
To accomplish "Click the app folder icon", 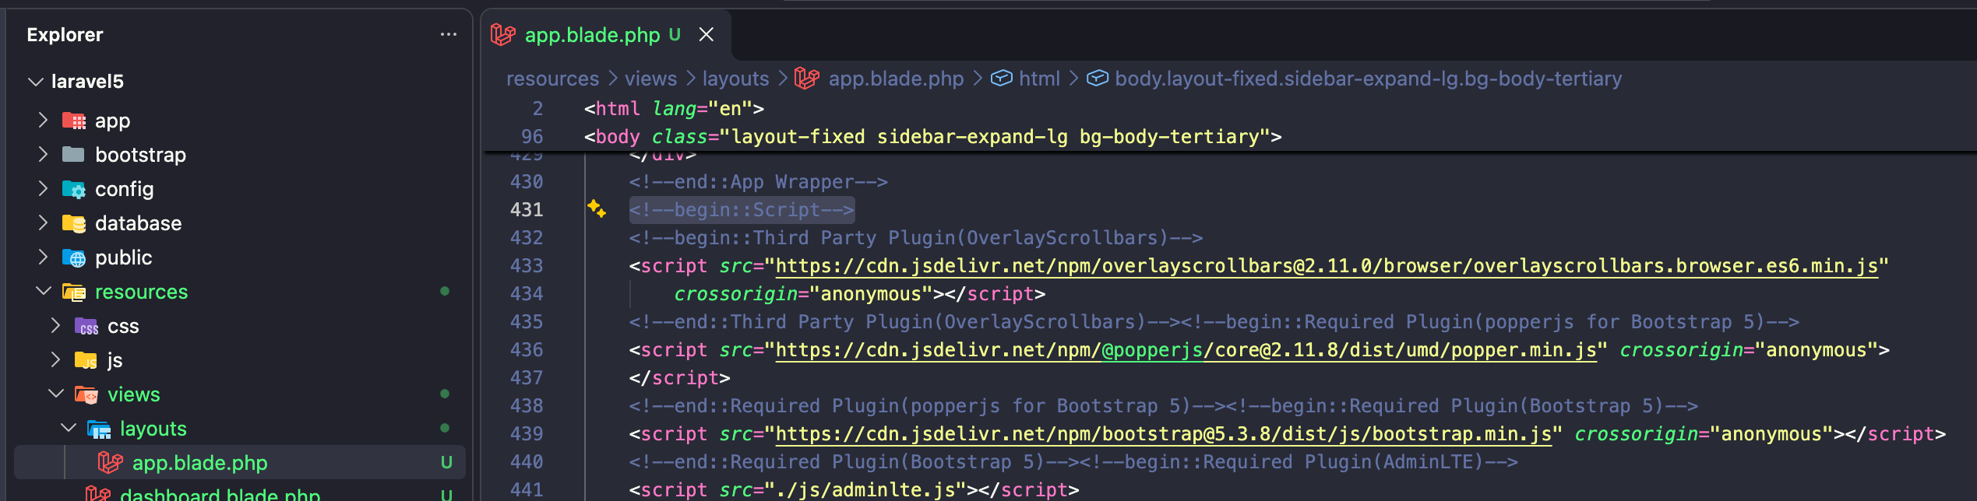I will pos(74,121).
